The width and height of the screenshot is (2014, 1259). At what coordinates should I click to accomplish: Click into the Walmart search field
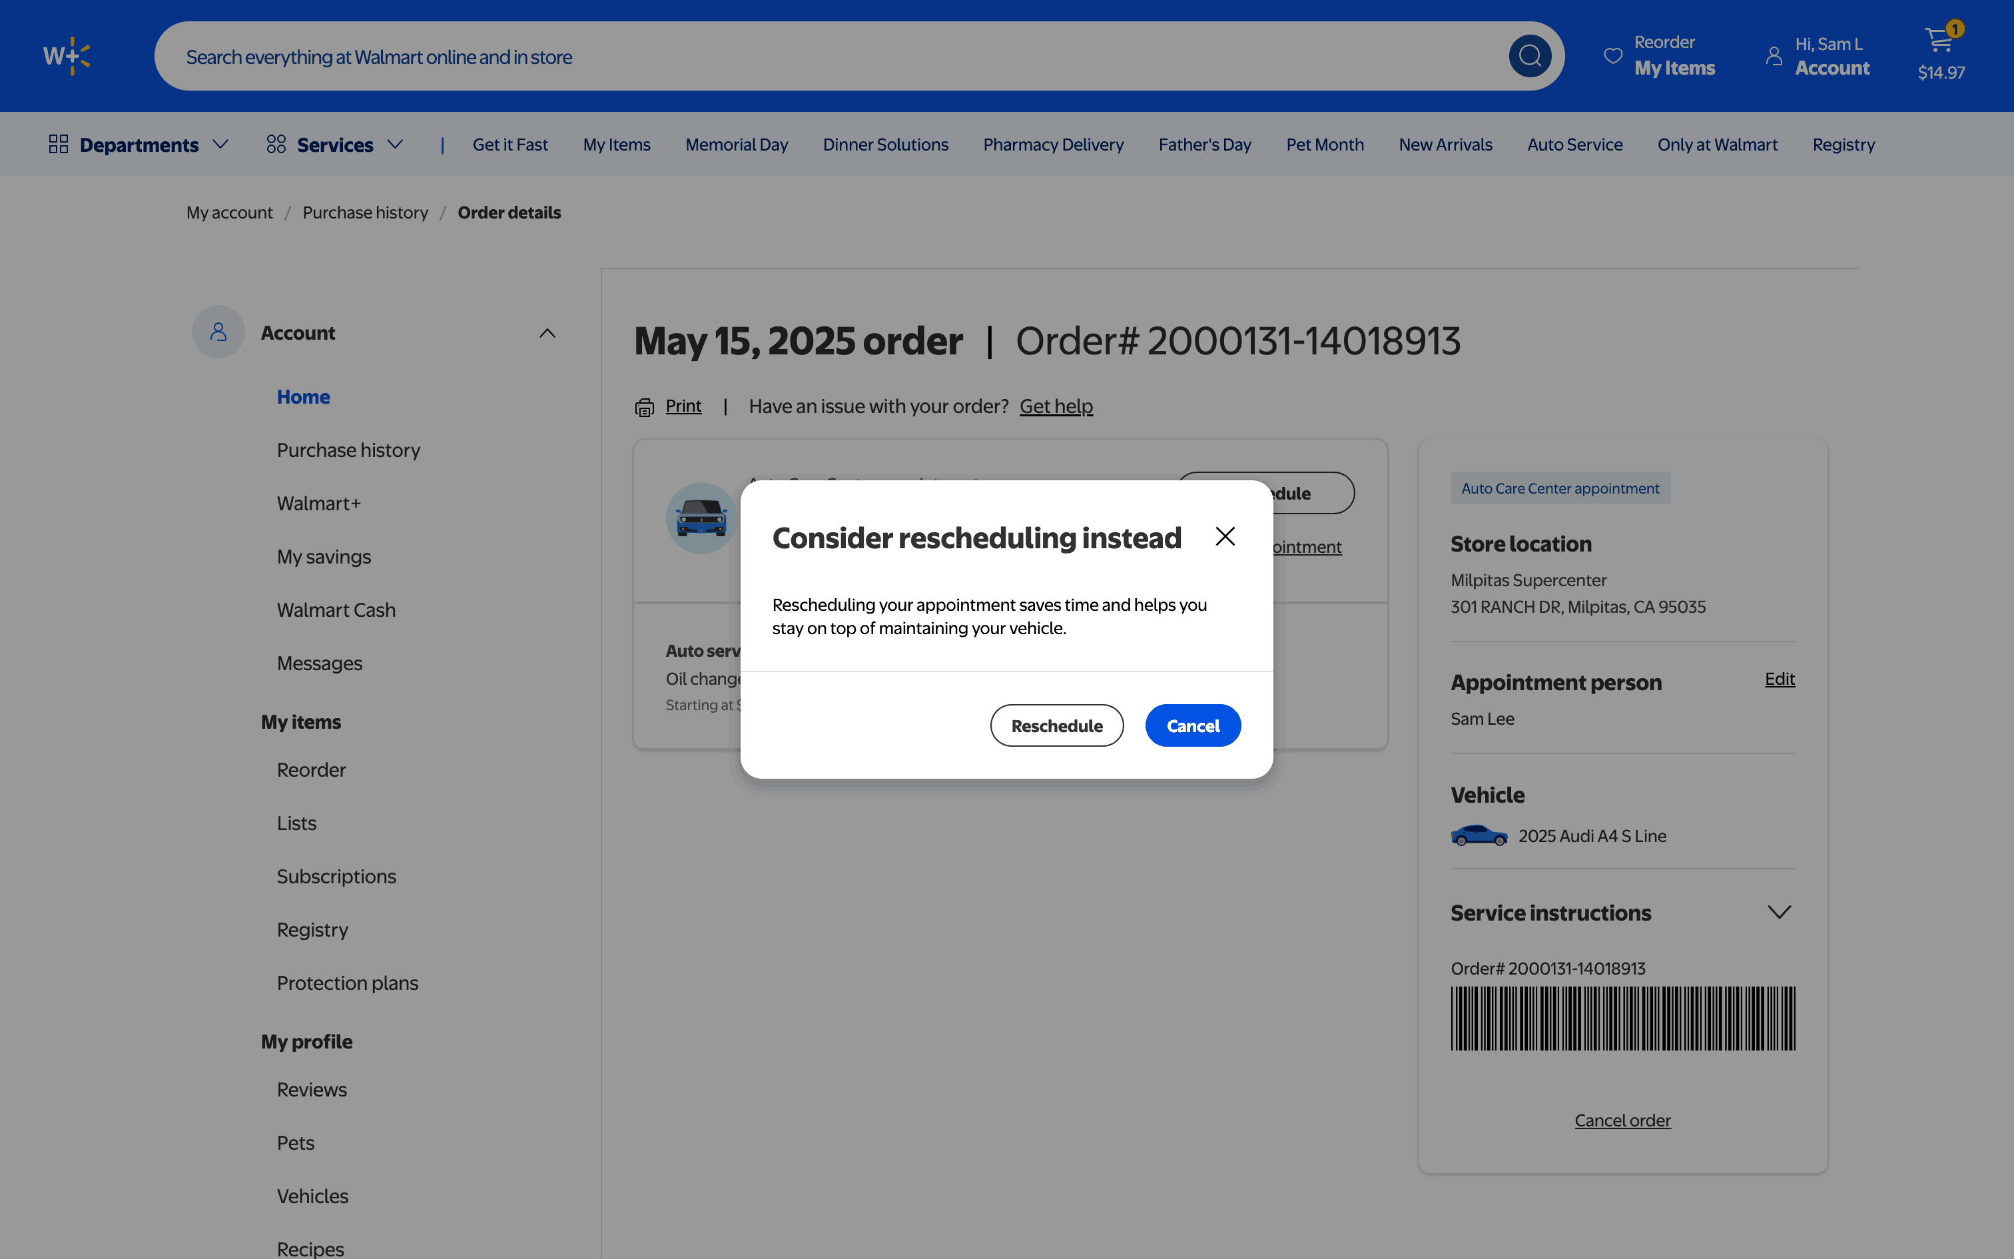coord(833,57)
